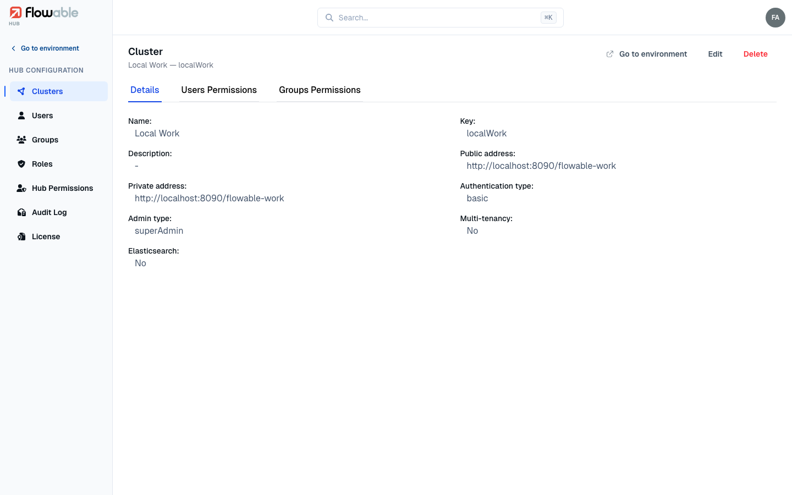Click the magnifier icon in the search bar
The image size is (792, 495).
[329, 18]
